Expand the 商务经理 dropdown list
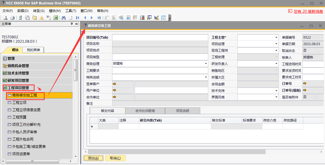Viewport: 325px width, 165px height. point(206,64)
